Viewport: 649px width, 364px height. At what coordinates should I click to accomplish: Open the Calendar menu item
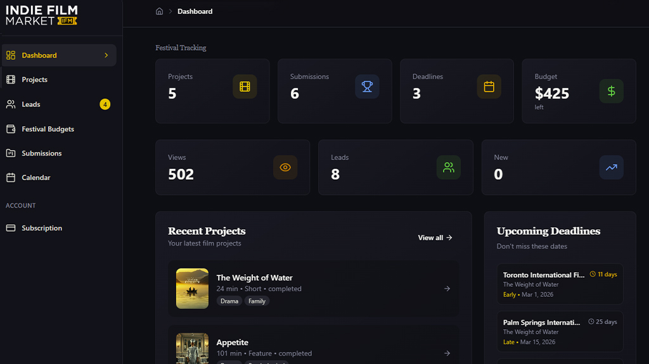(x=59, y=177)
